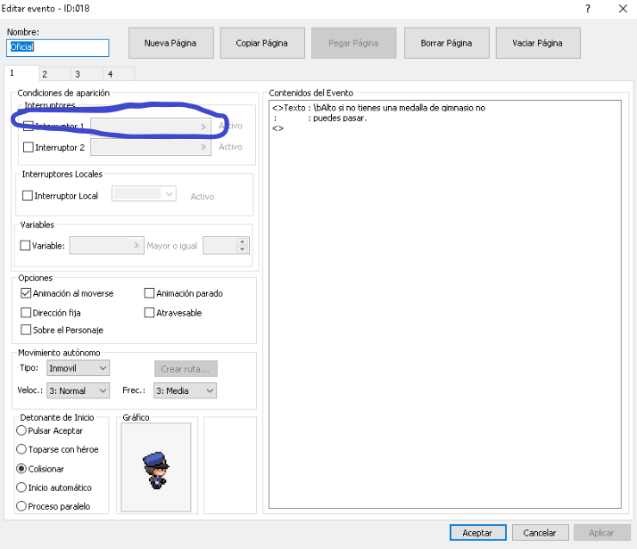The image size is (637, 549).
Task: Check the Dirección fija option
Action: tap(26, 313)
